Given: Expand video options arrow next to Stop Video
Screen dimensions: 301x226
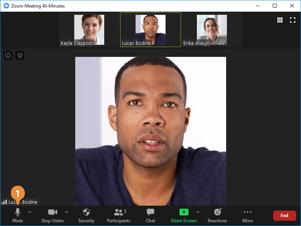Looking at the screenshot, I should pos(67,212).
